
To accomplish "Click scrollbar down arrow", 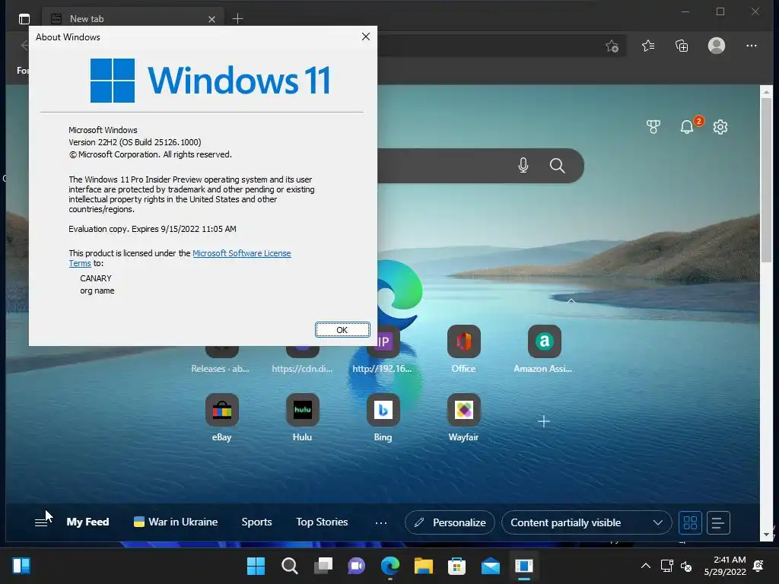I will [x=766, y=535].
